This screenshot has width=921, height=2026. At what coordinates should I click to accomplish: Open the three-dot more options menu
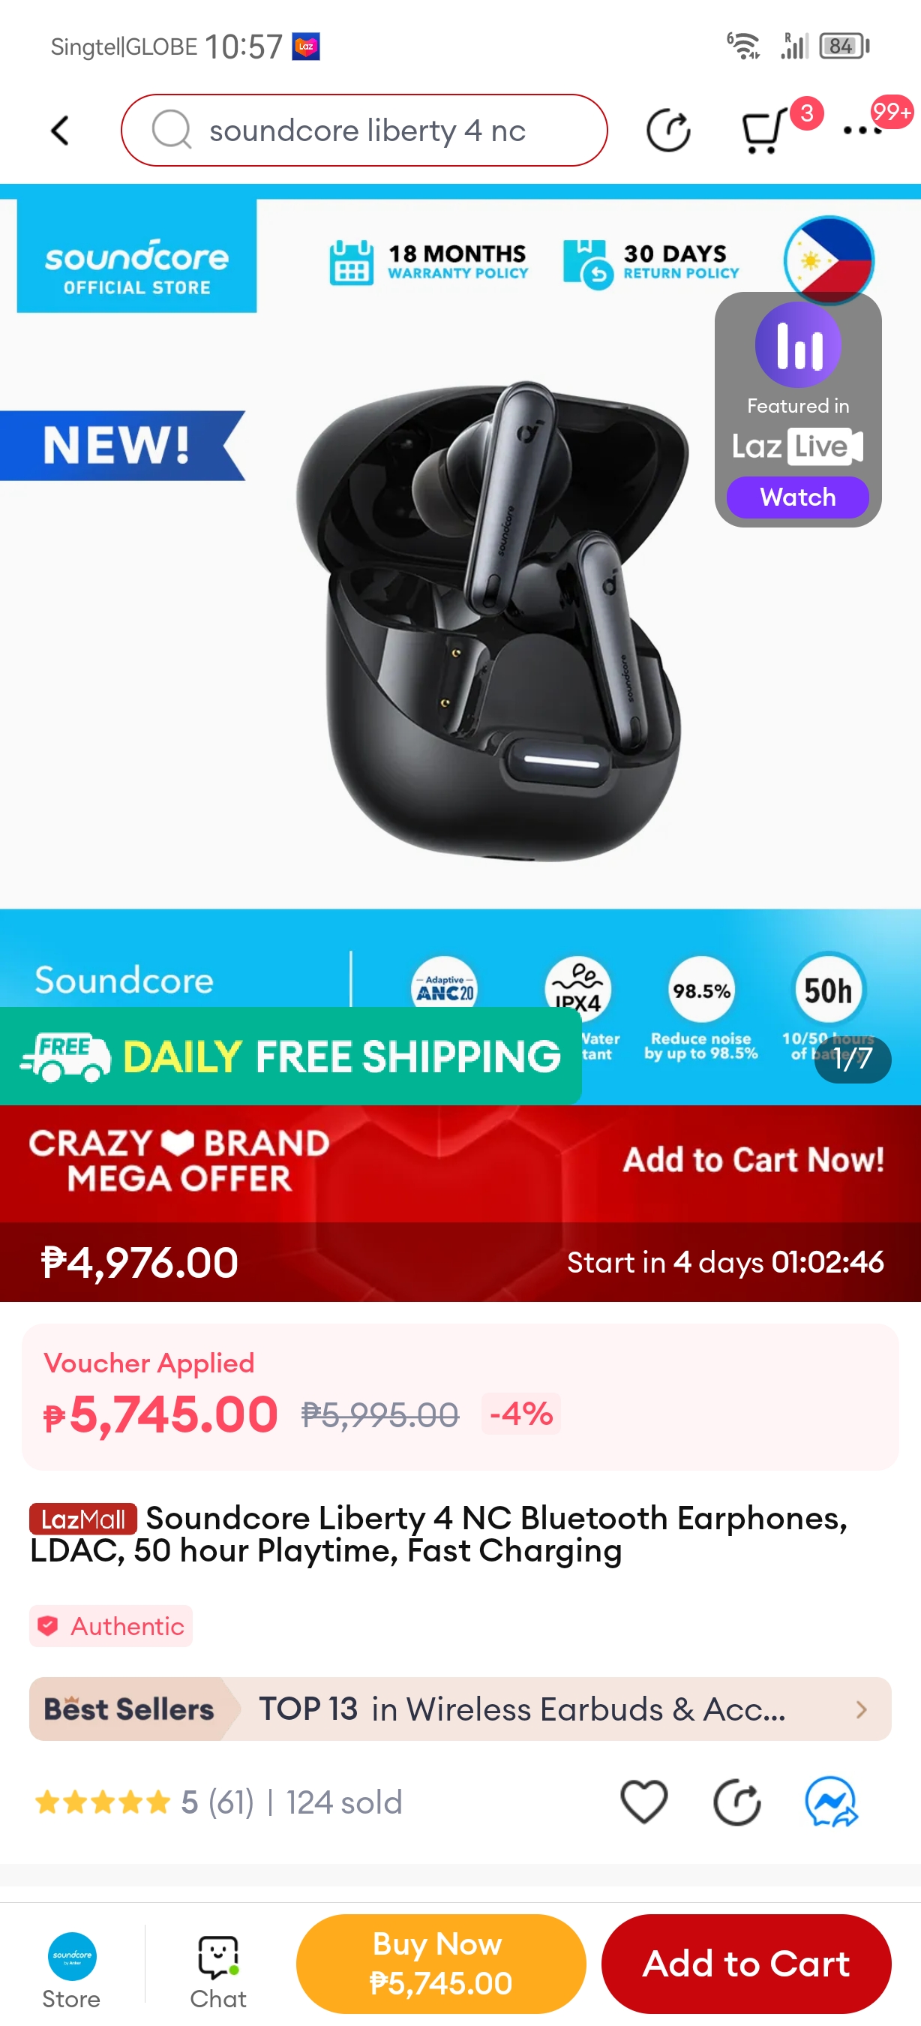coord(862,131)
